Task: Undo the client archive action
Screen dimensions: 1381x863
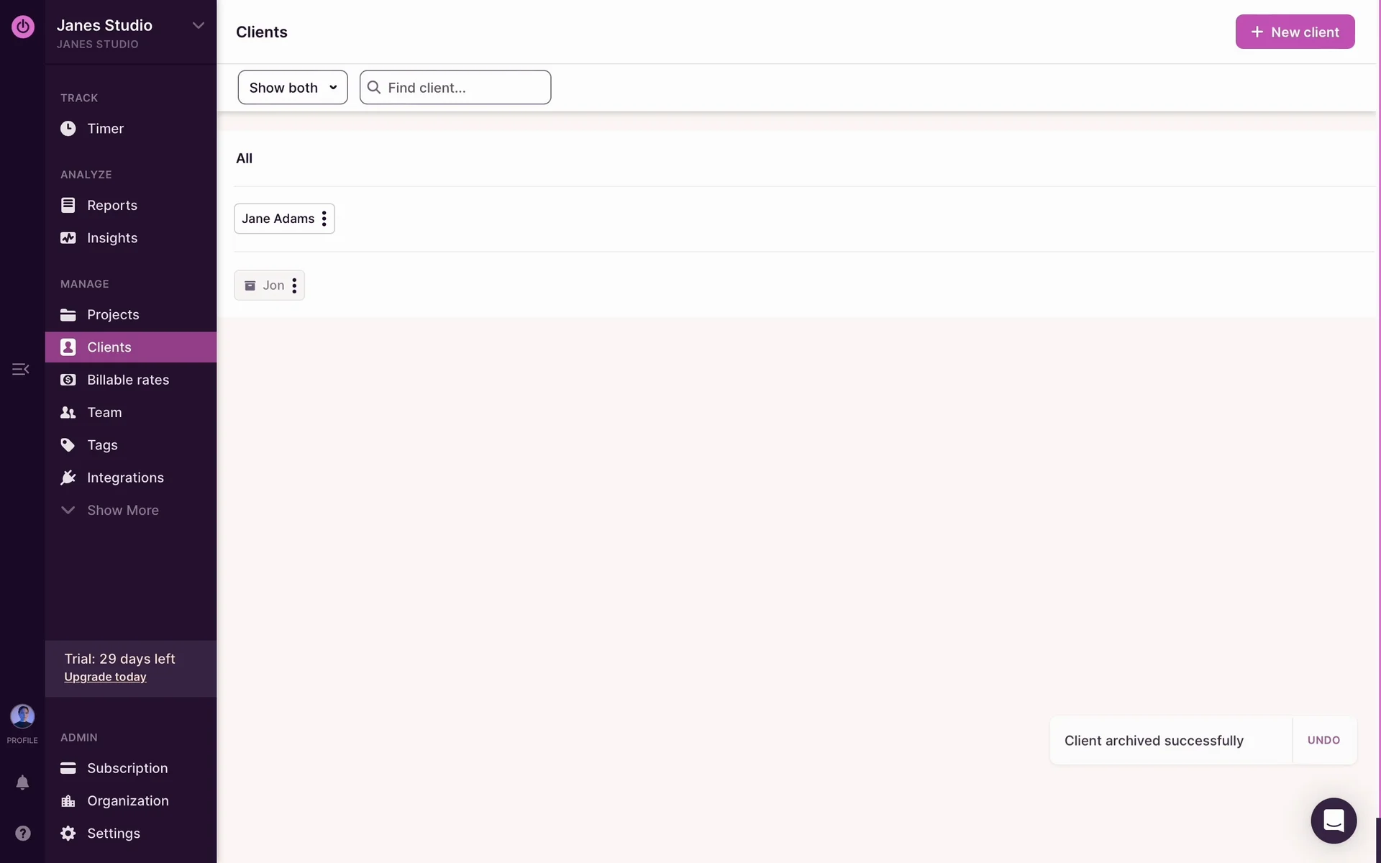Action: pyautogui.click(x=1323, y=740)
